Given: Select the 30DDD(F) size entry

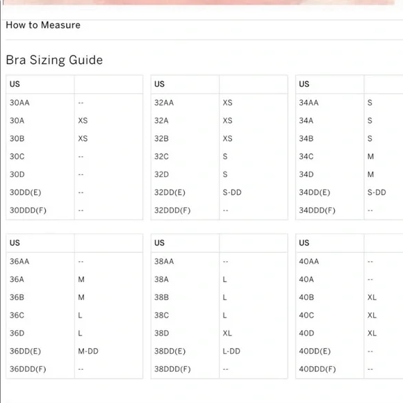Looking at the screenshot, I should [x=28, y=211].
